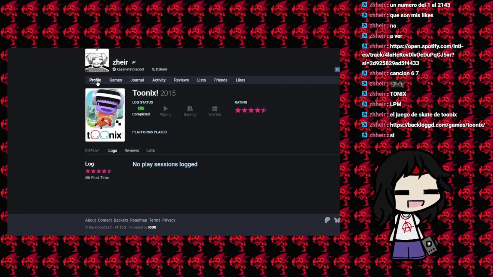Image resolution: width=493 pixels, height=277 pixels.
Task: Toggle the Completed gamepad status icon
Action: coord(141,108)
